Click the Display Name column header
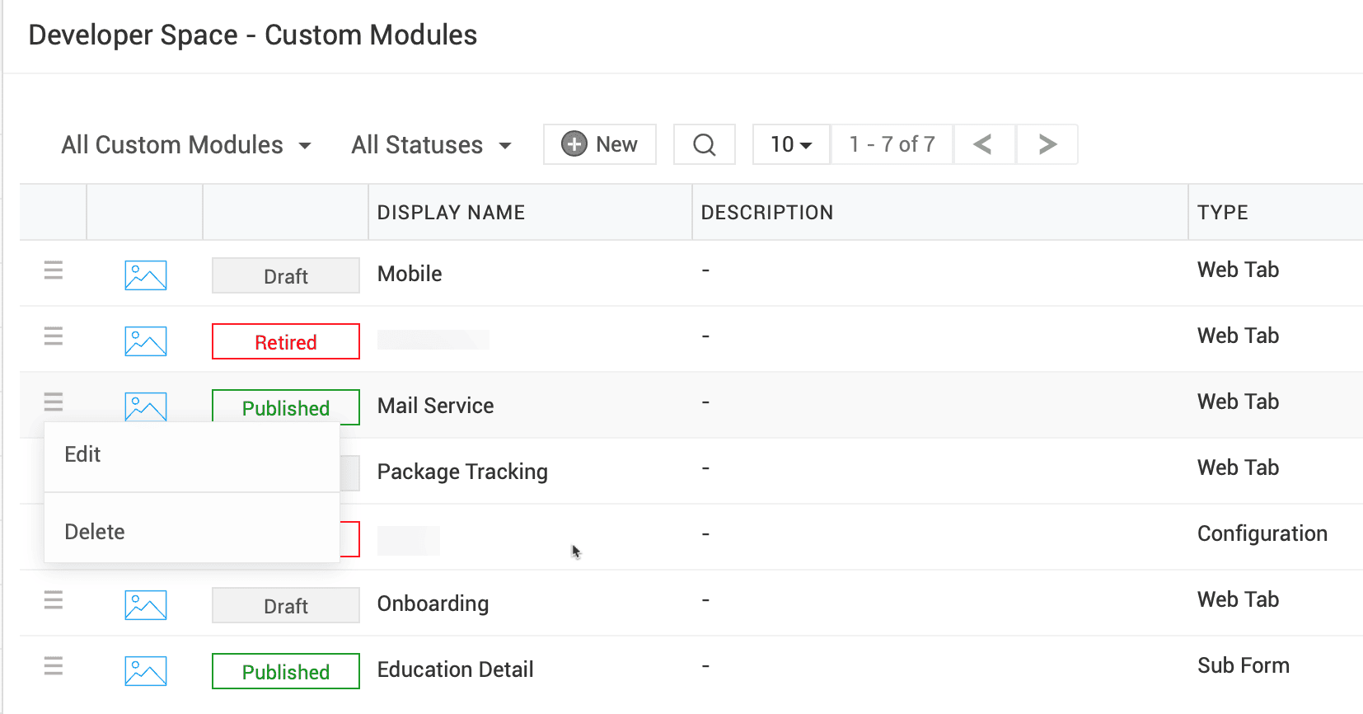Viewport: 1363px width, 714px height. coord(451,213)
